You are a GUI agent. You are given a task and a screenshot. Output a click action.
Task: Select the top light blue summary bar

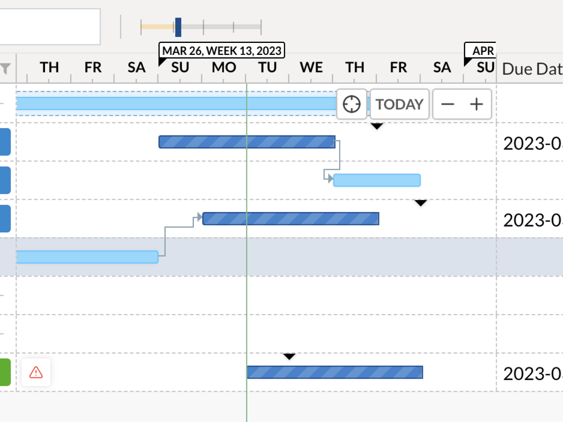[176, 103]
